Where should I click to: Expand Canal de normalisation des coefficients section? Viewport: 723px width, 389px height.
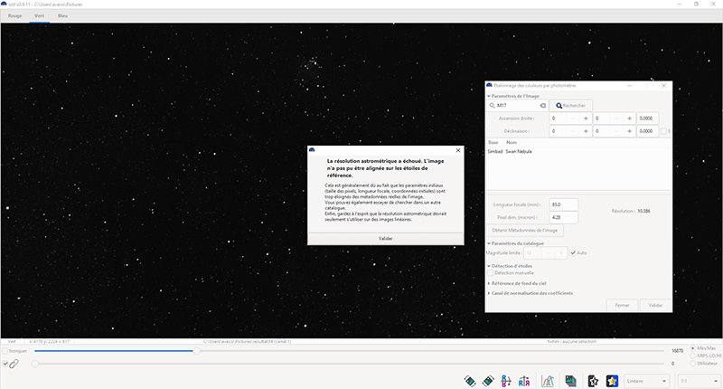(x=489, y=293)
